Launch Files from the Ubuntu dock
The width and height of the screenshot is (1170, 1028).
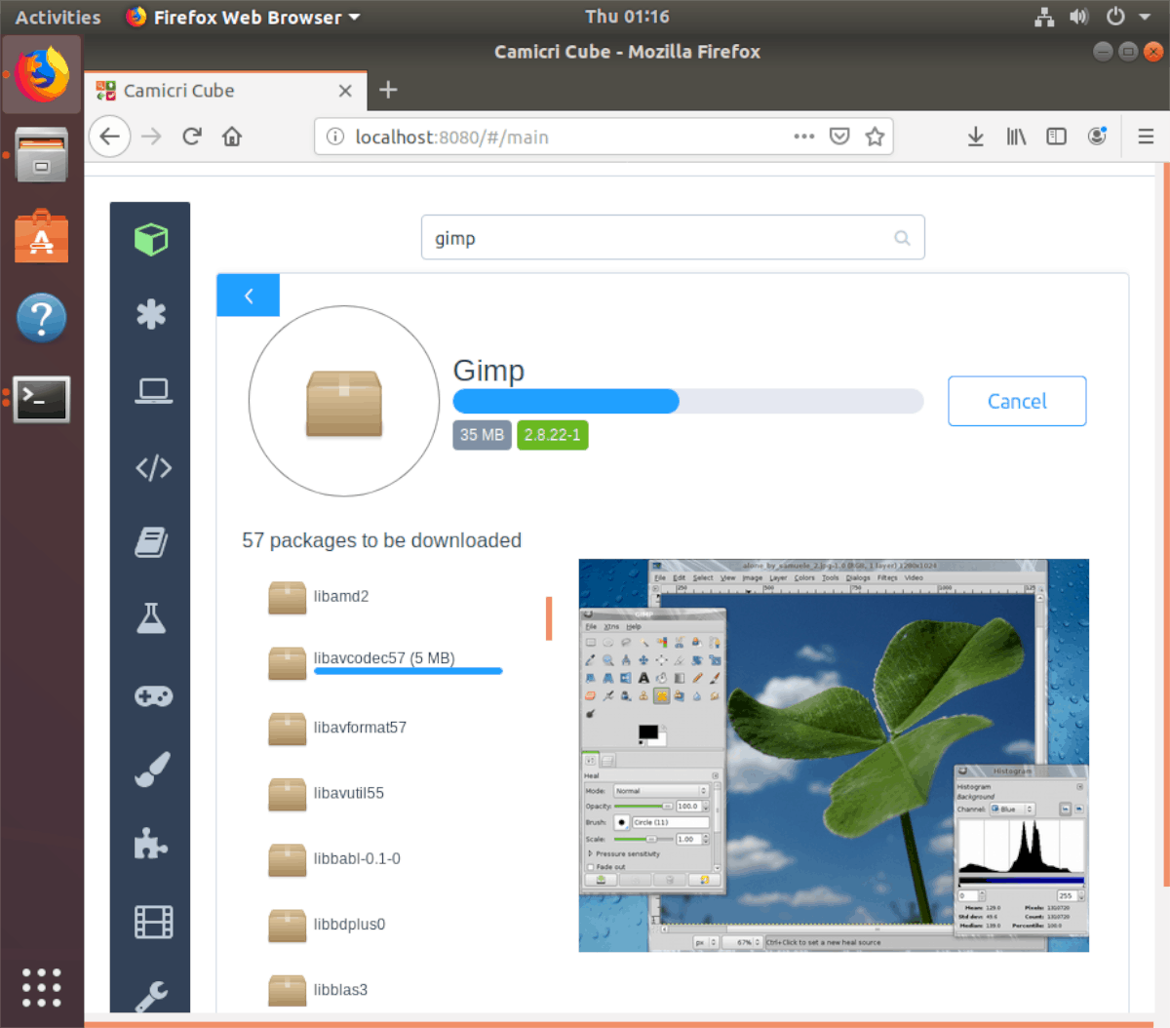tap(41, 154)
